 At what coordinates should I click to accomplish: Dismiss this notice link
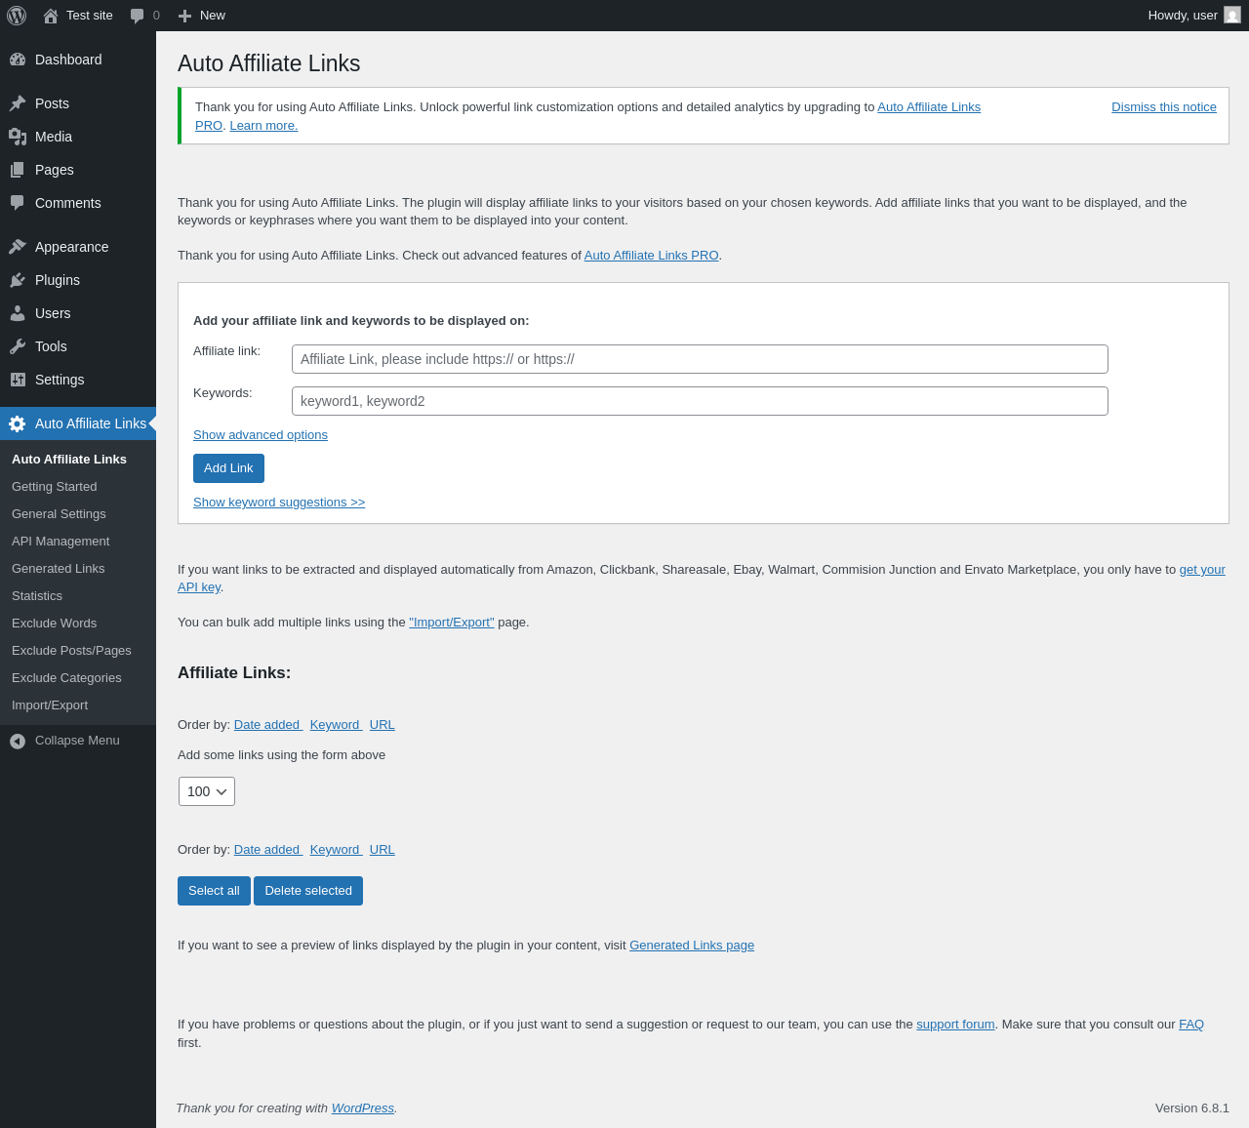pyautogui.click(x=1163, y=107)
